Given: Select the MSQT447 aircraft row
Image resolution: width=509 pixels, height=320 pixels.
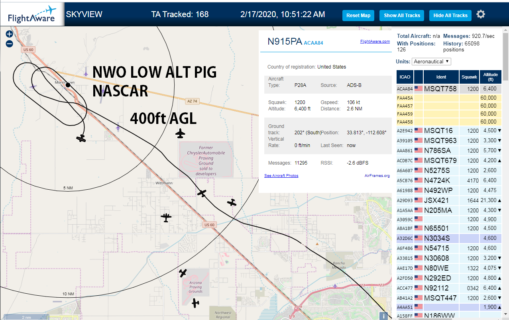Looking at the screenshot, I should [x=449, y=298].
